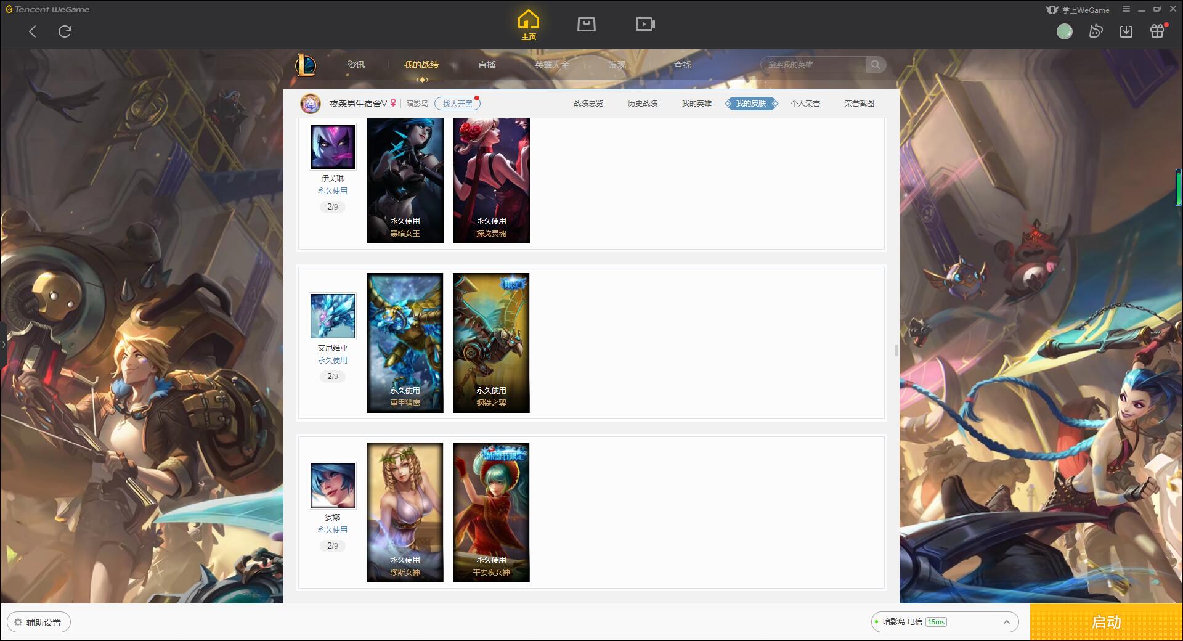
Task: Open the 主页 home icon
Action: 528,25
